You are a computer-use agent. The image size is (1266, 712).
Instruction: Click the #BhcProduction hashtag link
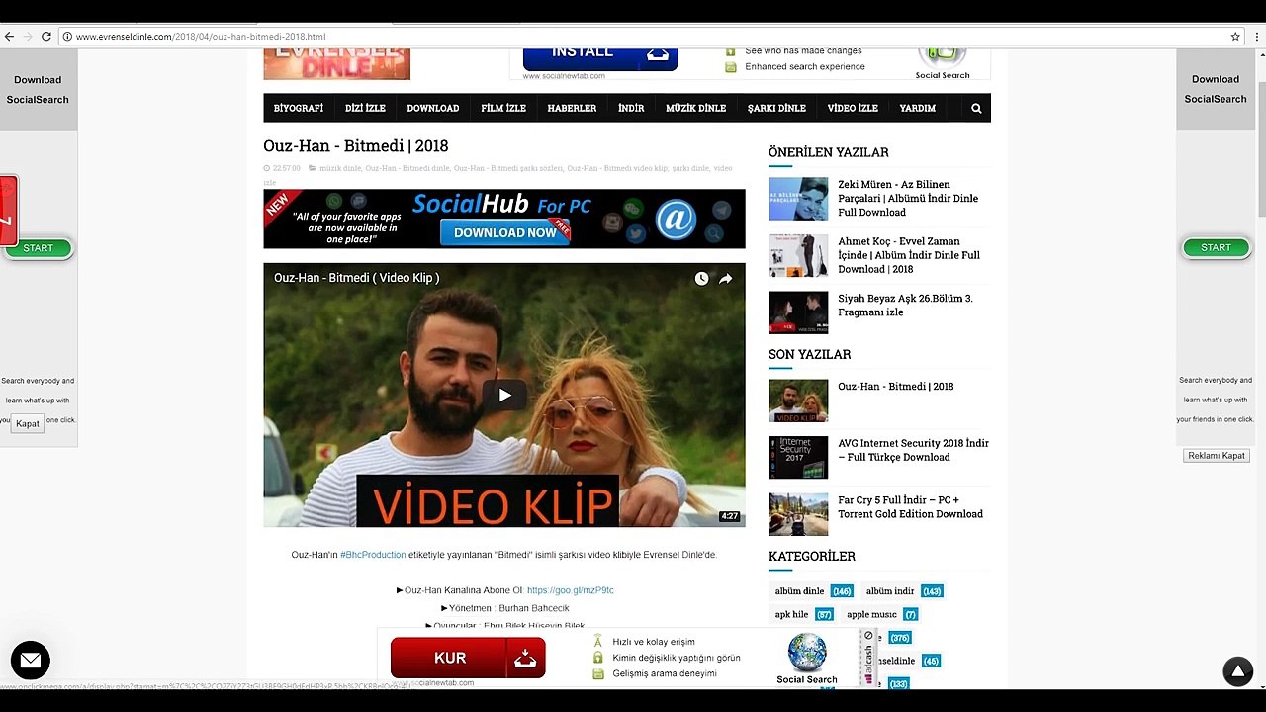373,555
